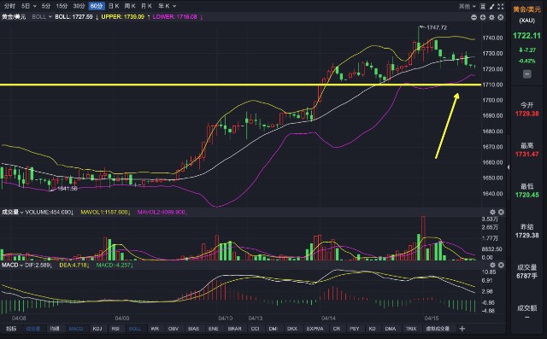This screenshot has width=547, height=339.
Task: Switch to 周K weekly candles
Action: pos(130,6)
